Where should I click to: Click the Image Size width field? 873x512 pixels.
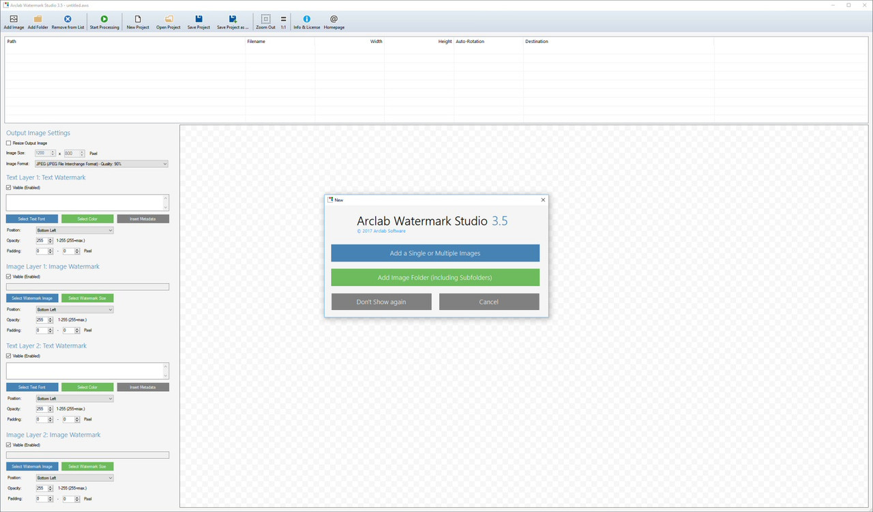43,154
